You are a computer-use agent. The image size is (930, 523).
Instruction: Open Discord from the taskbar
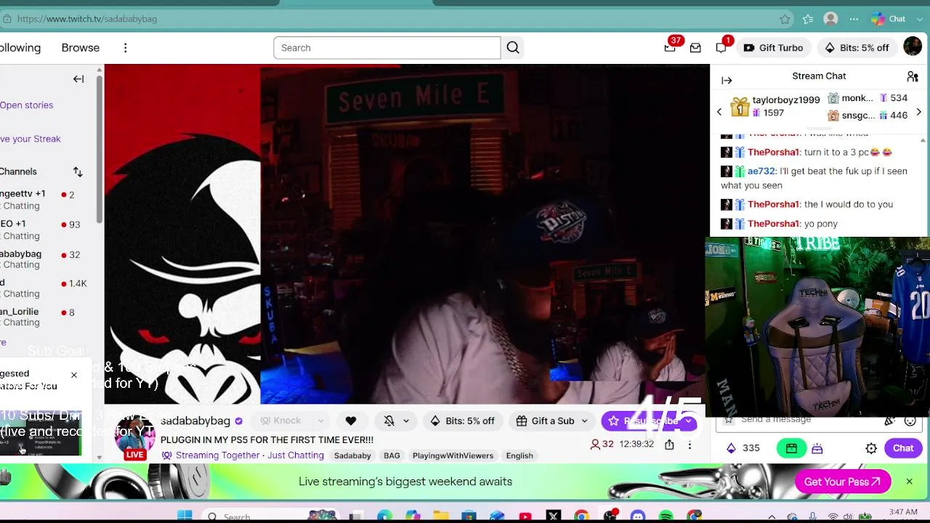638,516
